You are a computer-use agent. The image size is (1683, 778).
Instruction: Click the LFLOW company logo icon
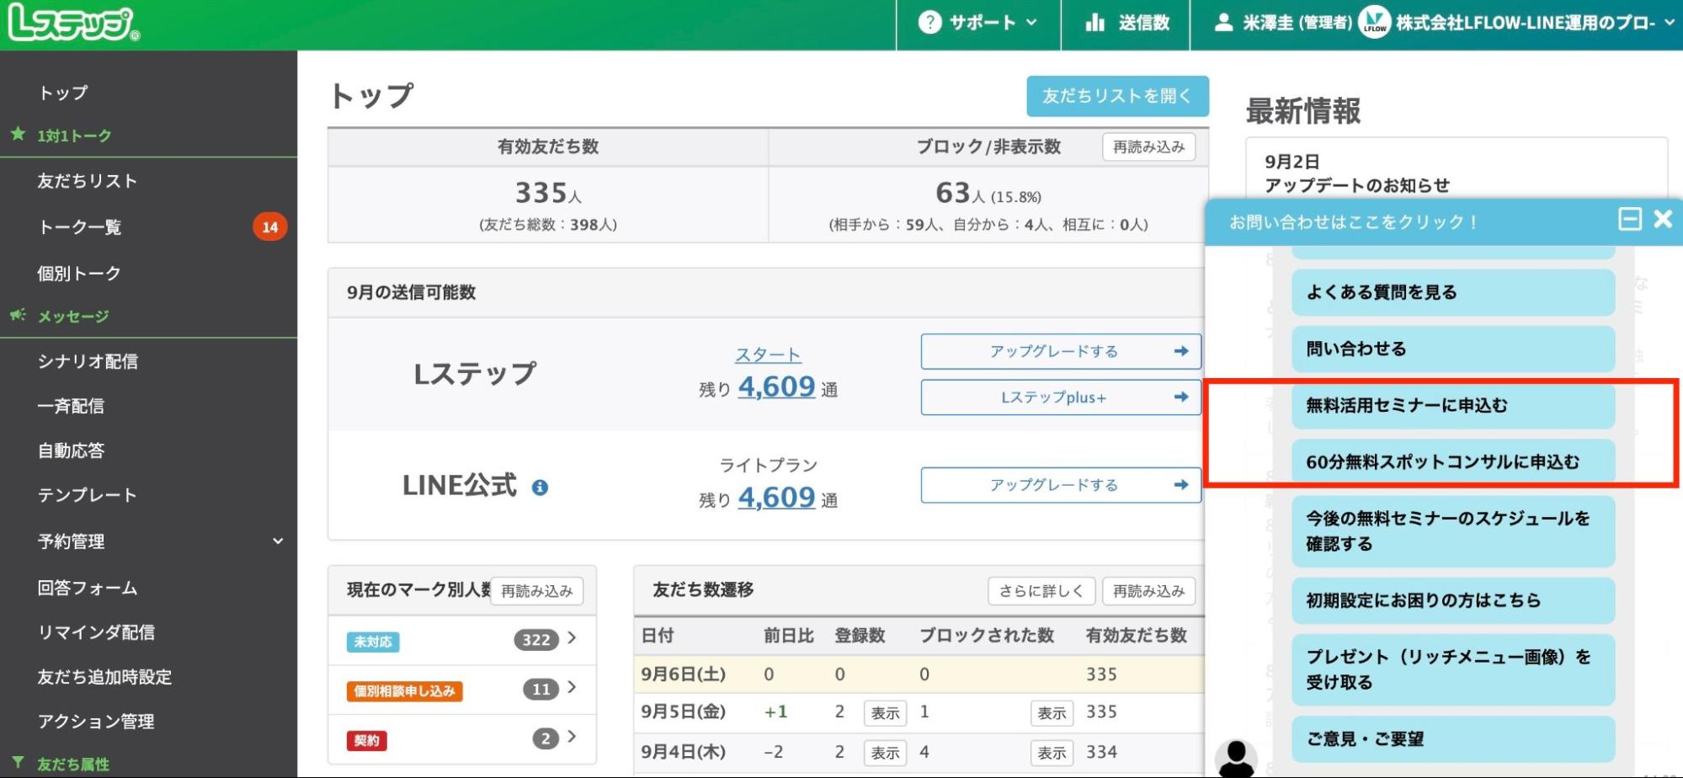[1374, 23]
